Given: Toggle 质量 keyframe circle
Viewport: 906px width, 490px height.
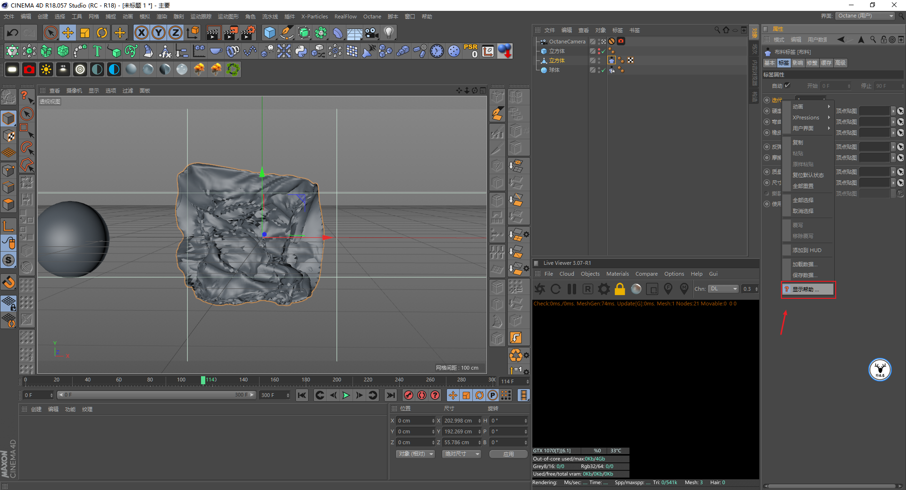Looking at the screenshot, I should point(767,172).
